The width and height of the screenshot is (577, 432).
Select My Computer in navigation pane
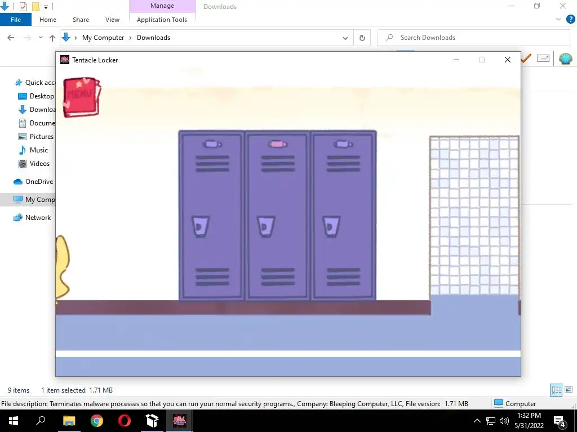[x=28, y=200]
